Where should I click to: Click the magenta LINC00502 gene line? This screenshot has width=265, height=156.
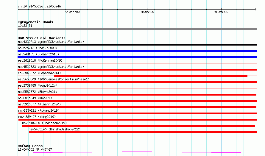(137, 152)
